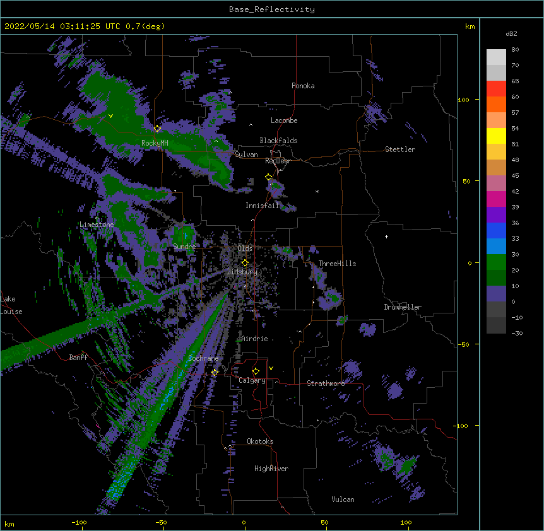Click the Base_Reflectivity title text
This screenshot has width=544, height=531.
[x=271, y=9]
